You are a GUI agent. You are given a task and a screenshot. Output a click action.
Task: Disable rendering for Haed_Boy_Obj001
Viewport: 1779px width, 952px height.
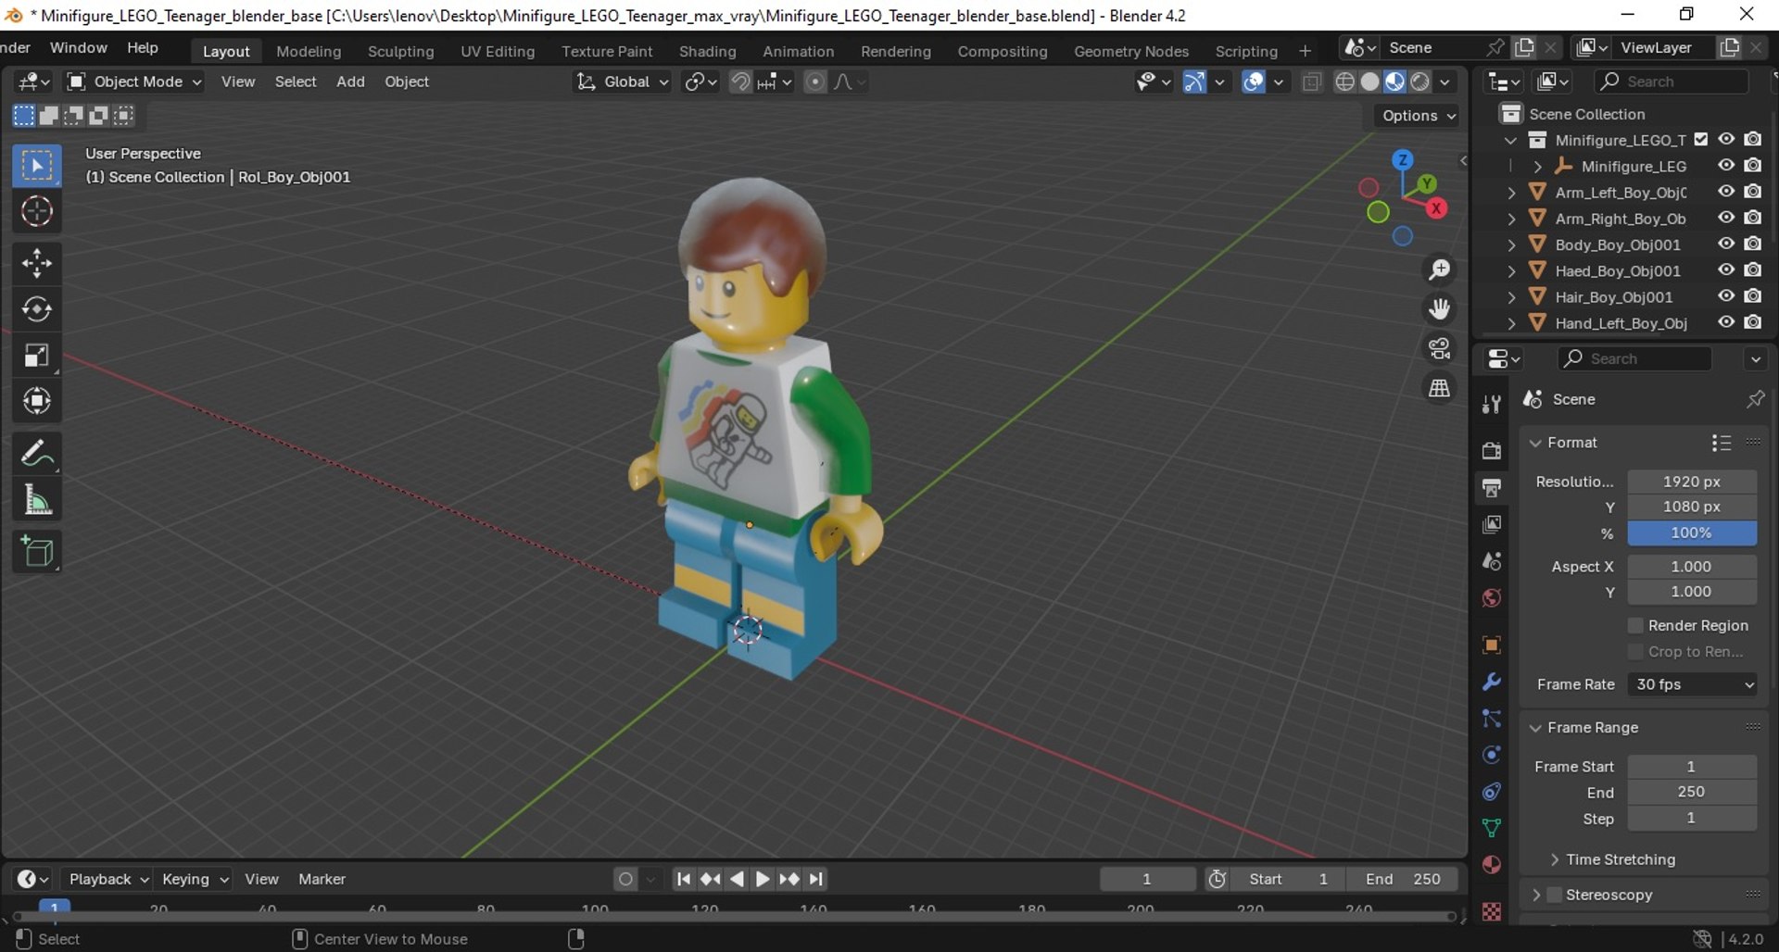coord(1753,270)
